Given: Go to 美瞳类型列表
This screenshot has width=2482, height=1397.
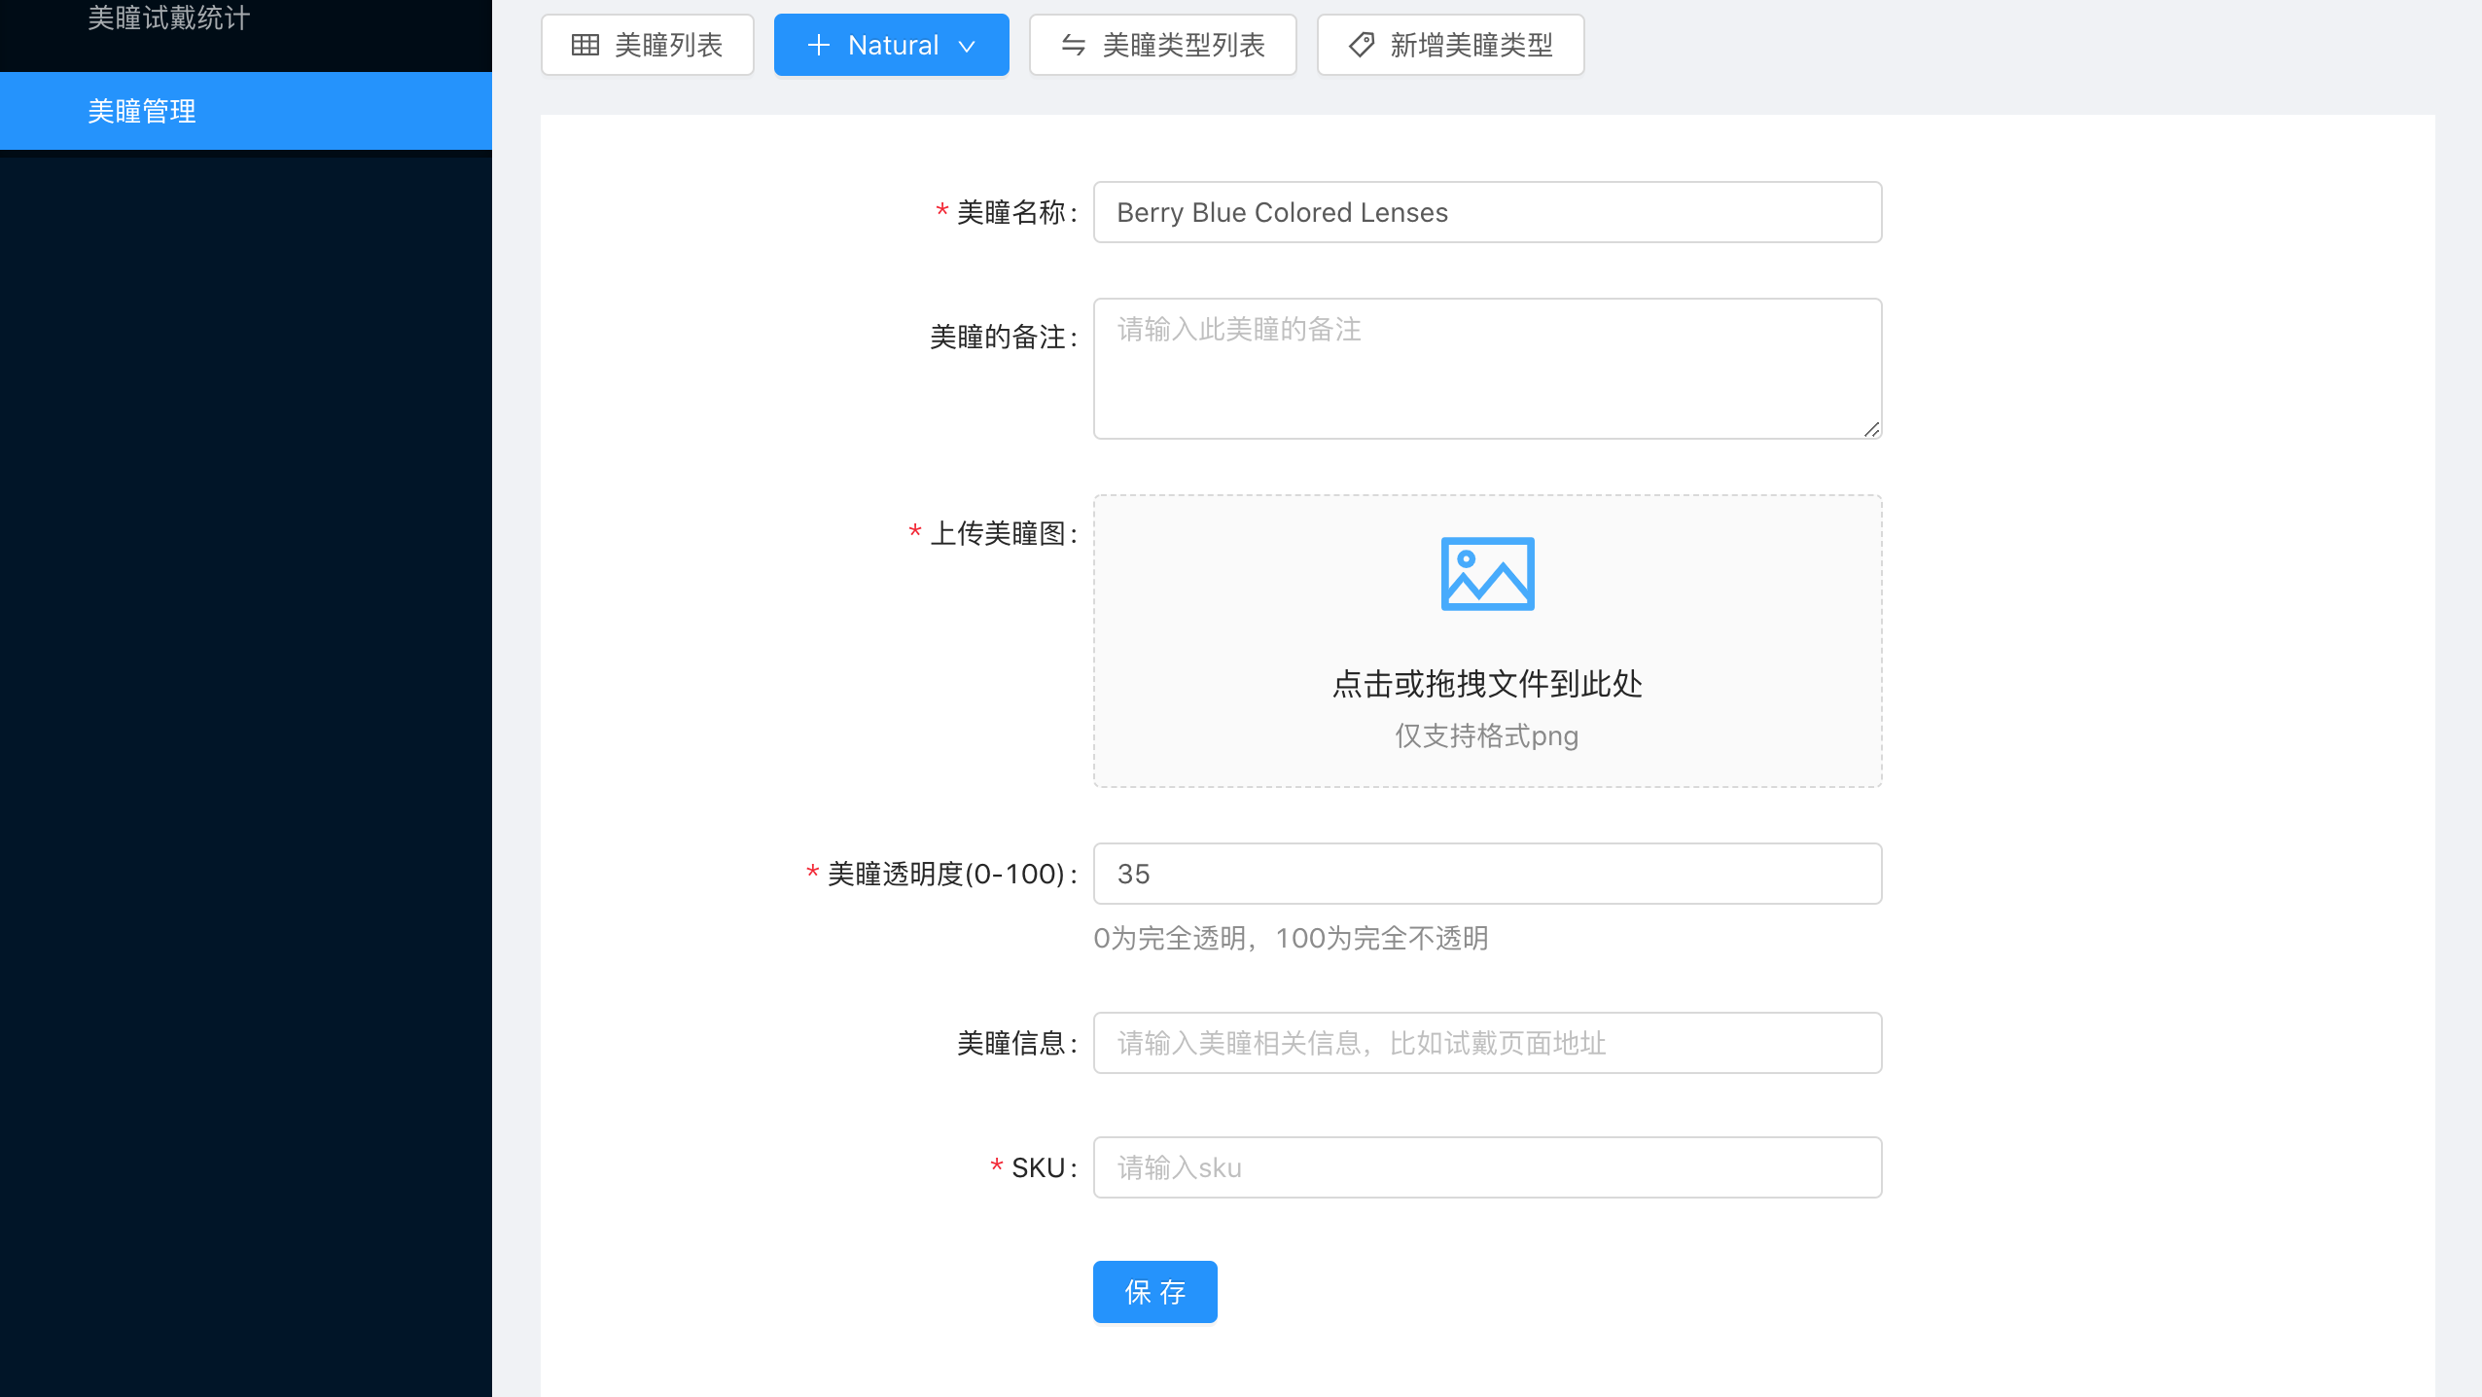Looking at the screenshot, I should pos(1184,45).
